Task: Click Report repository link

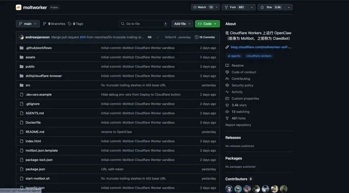Action: 238,125
